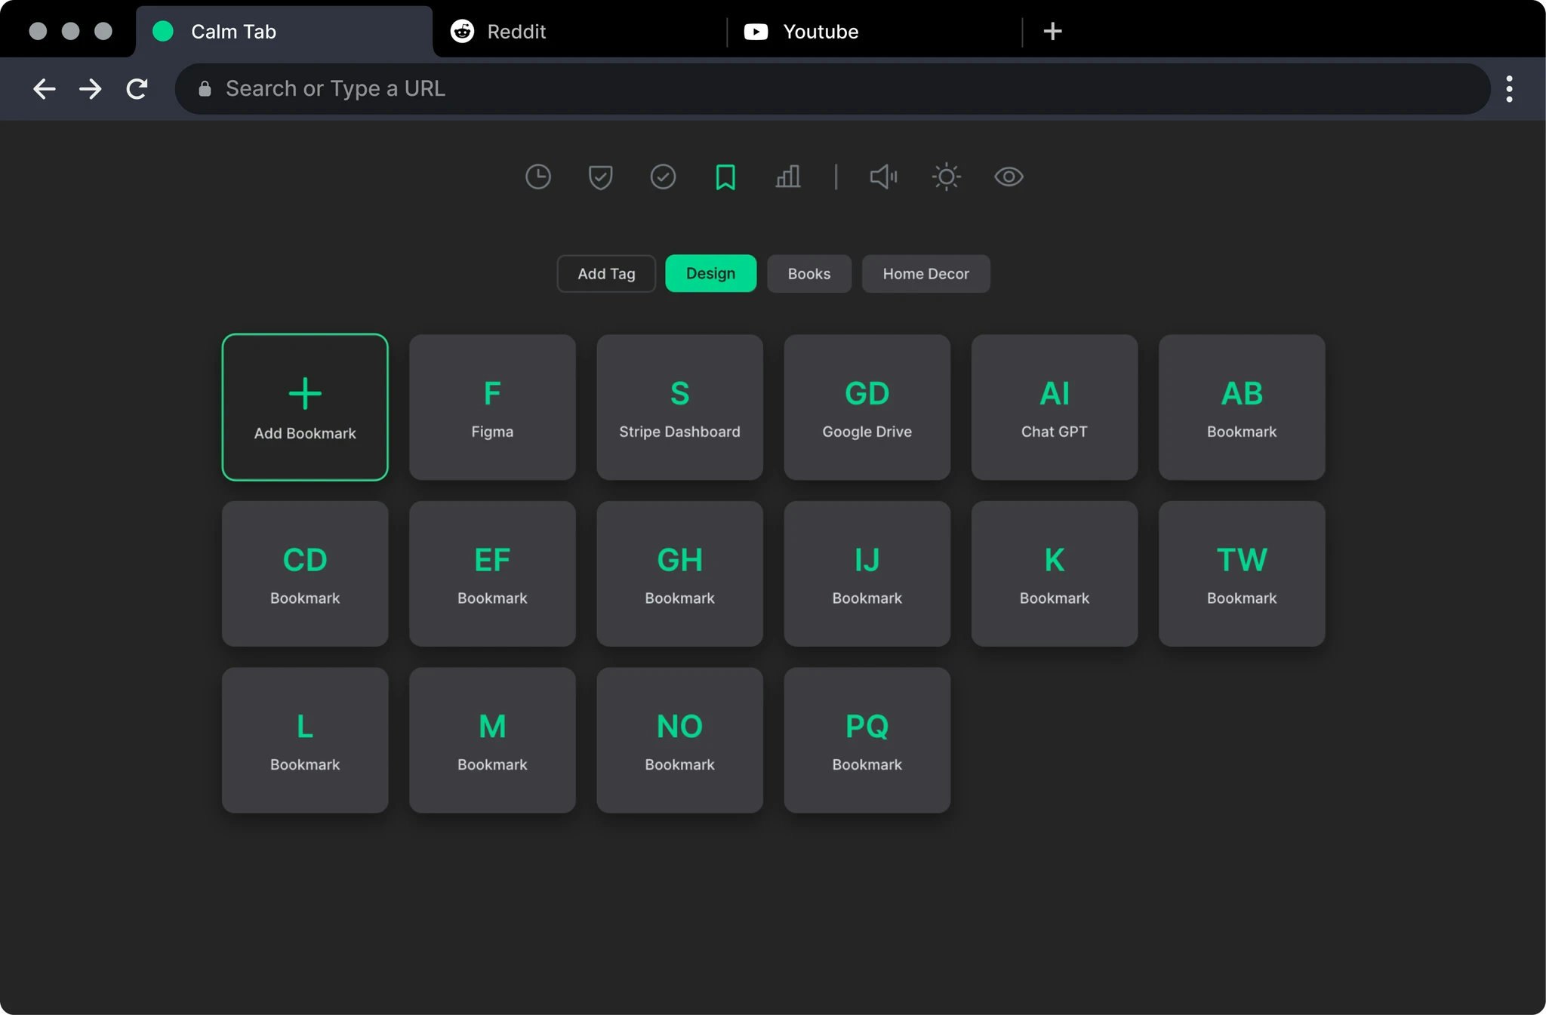This screenshot has width=1546, height=1015.
Task: Toggle the sun brightness theme icon
Action: (x=946, y=177)
